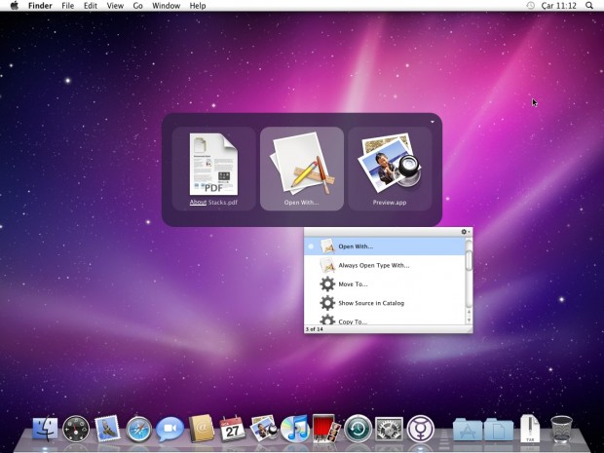Launch iTunes from the Dock
Image resolution: width=604 pixels, height=453 pixels.
pyautogui.click(x=295, y=429)
